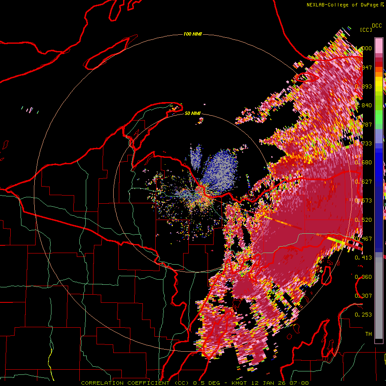Pick the light pink top of the color bar
The width and height of the screenshot is (386, 386).
[x=379, y=45]
